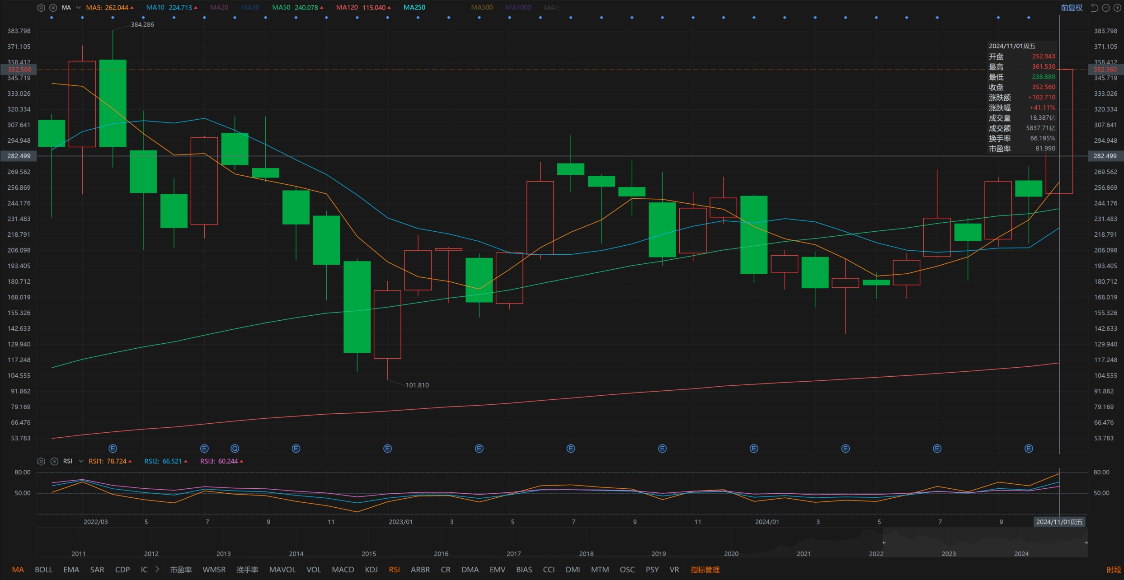The width and height of the screenshot is (1124, 580).
Task: Switch sub-chart to VOL indicator
Action: [314, 570]
